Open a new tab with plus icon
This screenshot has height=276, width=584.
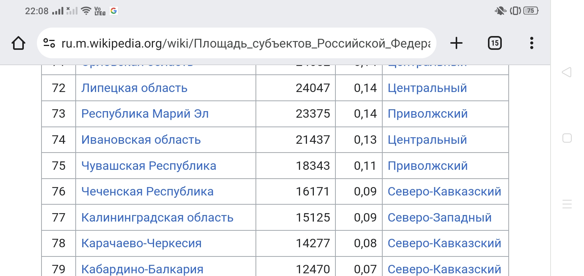(456, 43)
